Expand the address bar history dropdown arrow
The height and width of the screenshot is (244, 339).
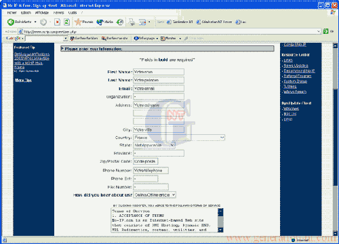[x=319, y=31]
